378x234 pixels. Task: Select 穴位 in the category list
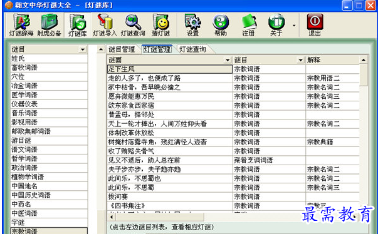(x=49, y=77)
